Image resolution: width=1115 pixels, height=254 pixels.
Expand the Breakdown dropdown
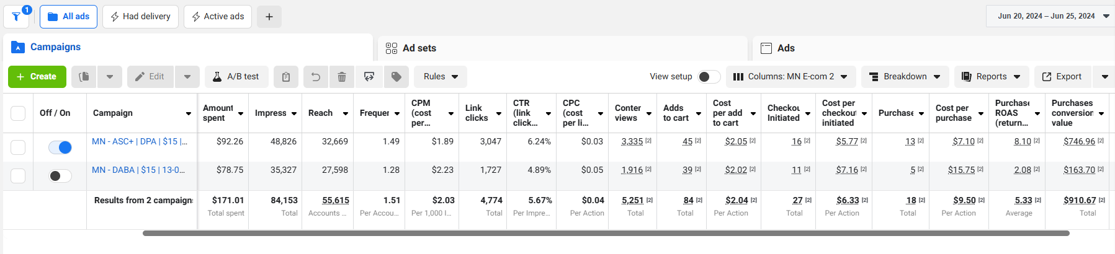(905, 77)
